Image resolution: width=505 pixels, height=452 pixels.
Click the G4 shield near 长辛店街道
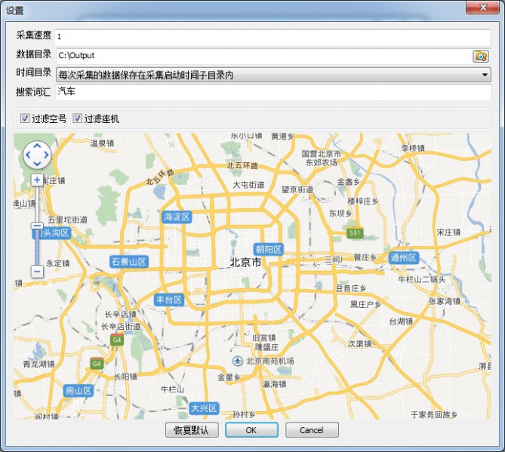[x=116, y=340]
